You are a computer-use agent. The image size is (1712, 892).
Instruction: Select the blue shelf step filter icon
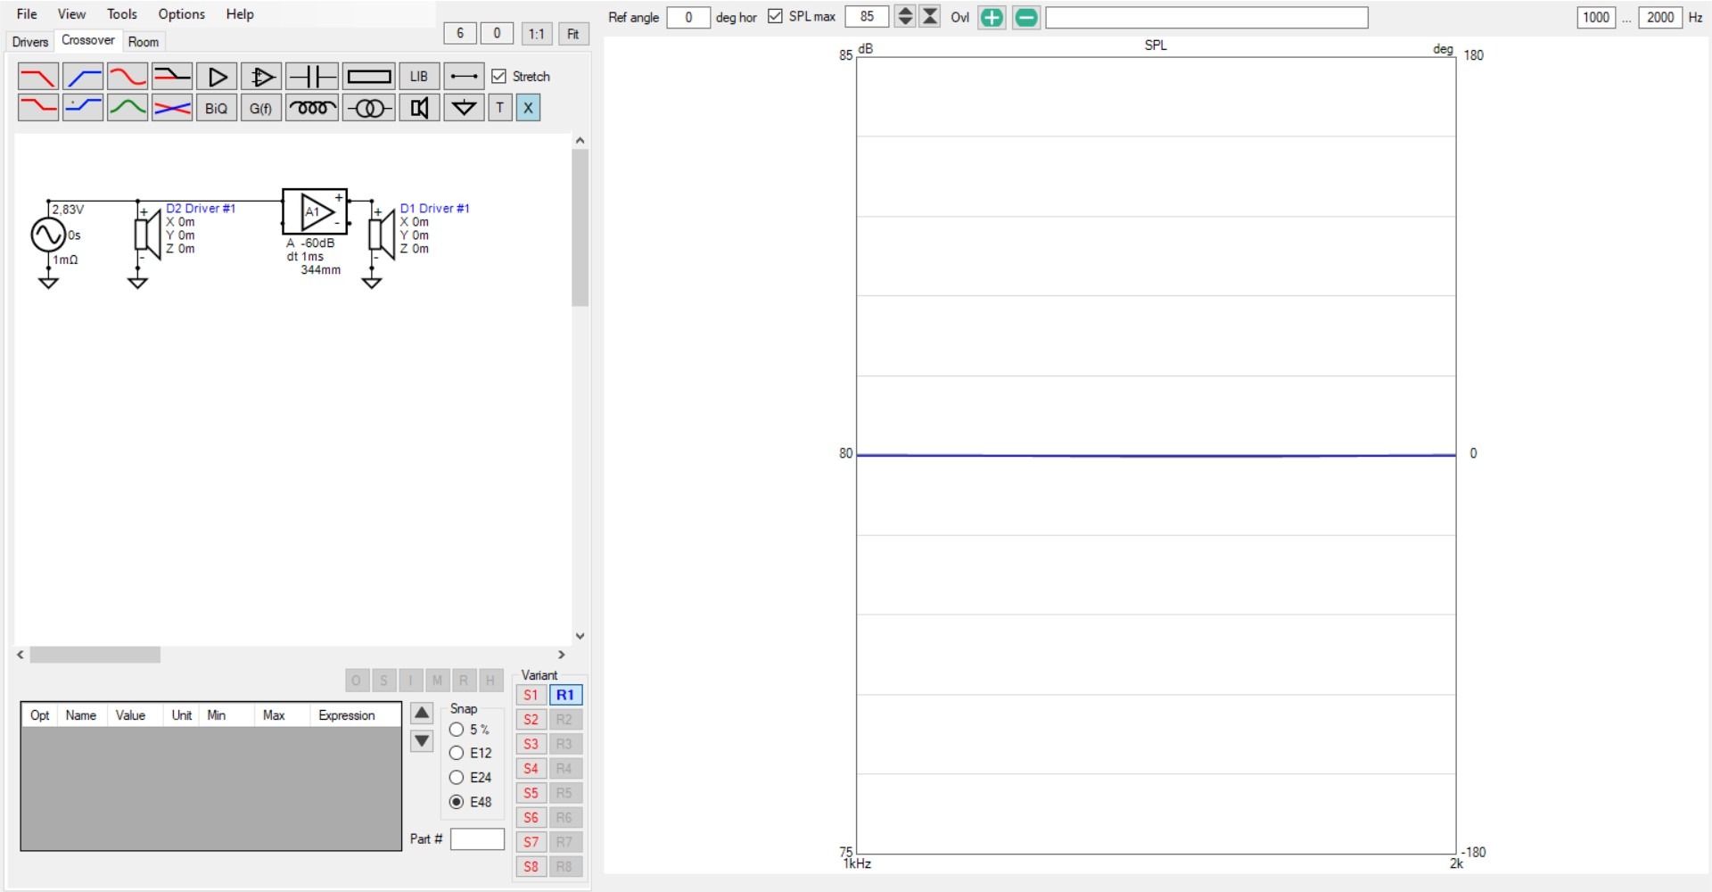point(83,108)
